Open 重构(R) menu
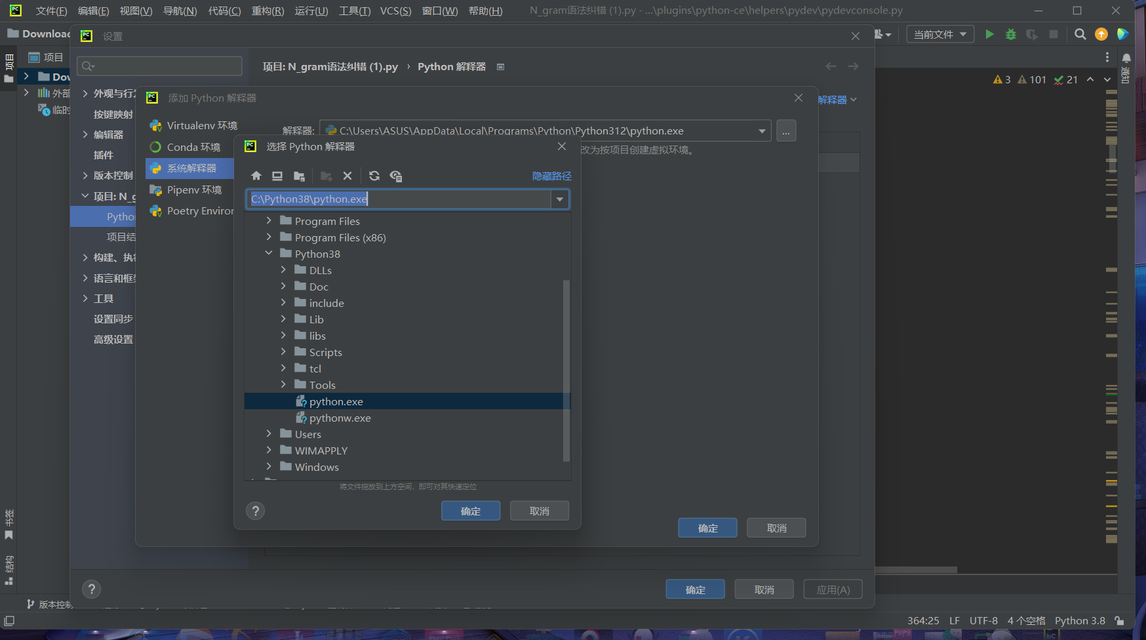 click(267, 10)
